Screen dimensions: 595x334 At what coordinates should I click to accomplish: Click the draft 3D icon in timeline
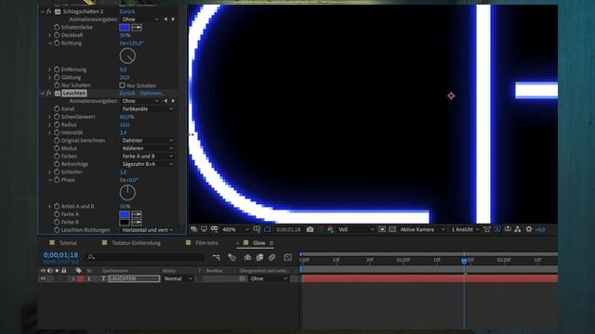[x=232, y=258]
